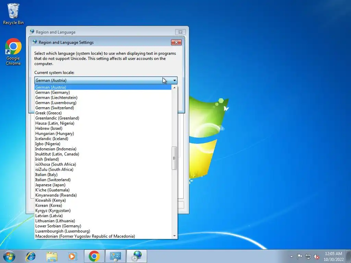Viewport: 351px width, 263px height.
Task: Select isiXhosa (South Africa) locale
Action: click(x=103, y=164)
